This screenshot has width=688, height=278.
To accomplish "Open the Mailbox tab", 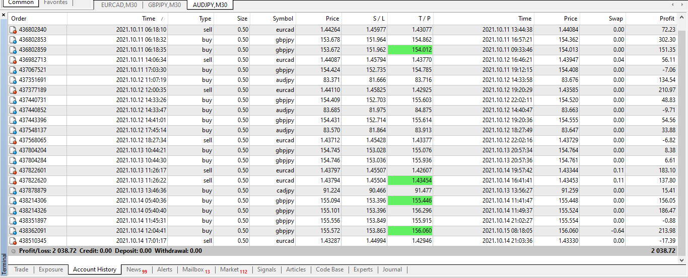I will click(x=196, y=269).
